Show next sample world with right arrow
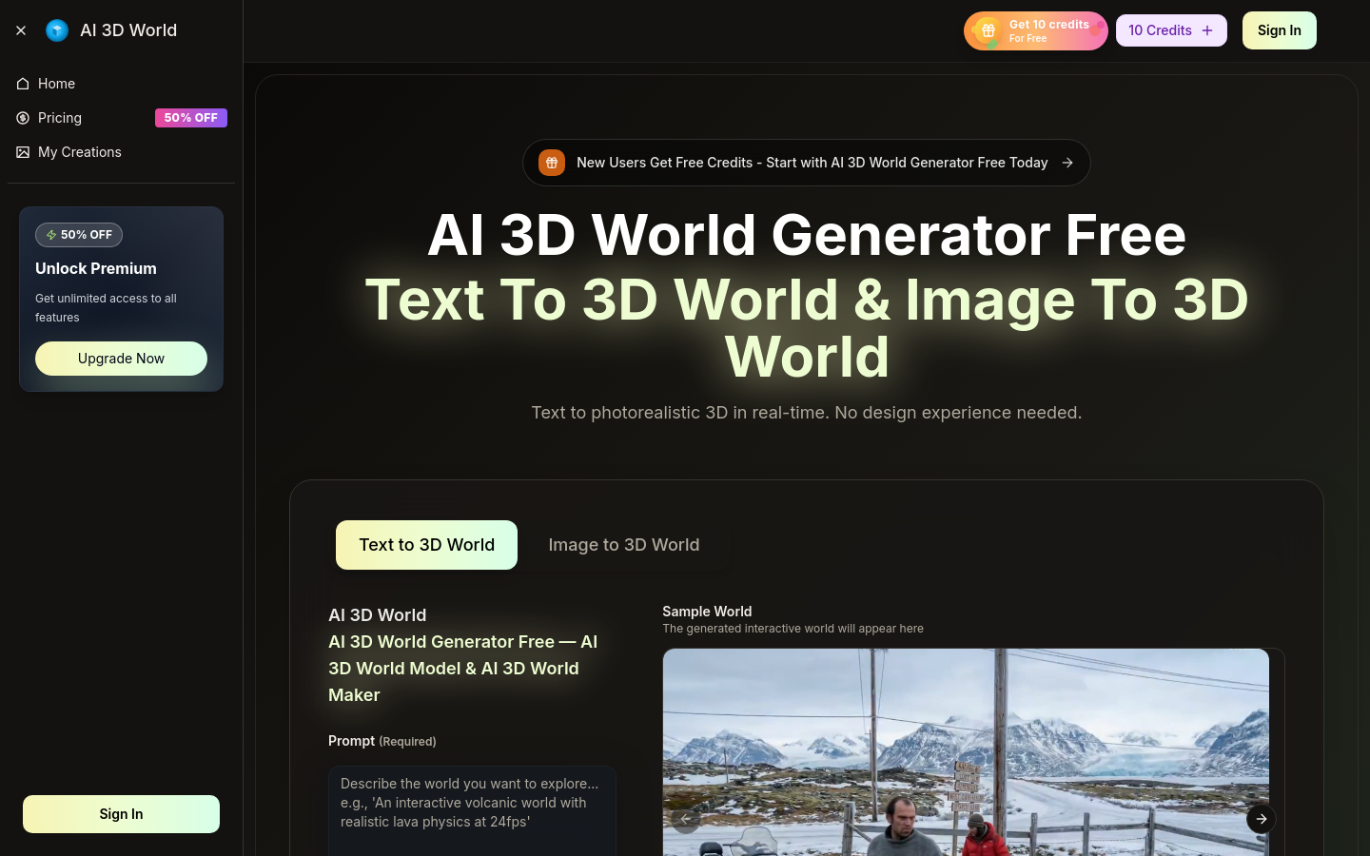This screenshot has height=856, width=1370. [x=1262, y=819]
